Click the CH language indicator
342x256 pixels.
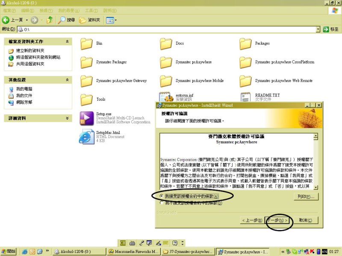(x=123, y=243)
